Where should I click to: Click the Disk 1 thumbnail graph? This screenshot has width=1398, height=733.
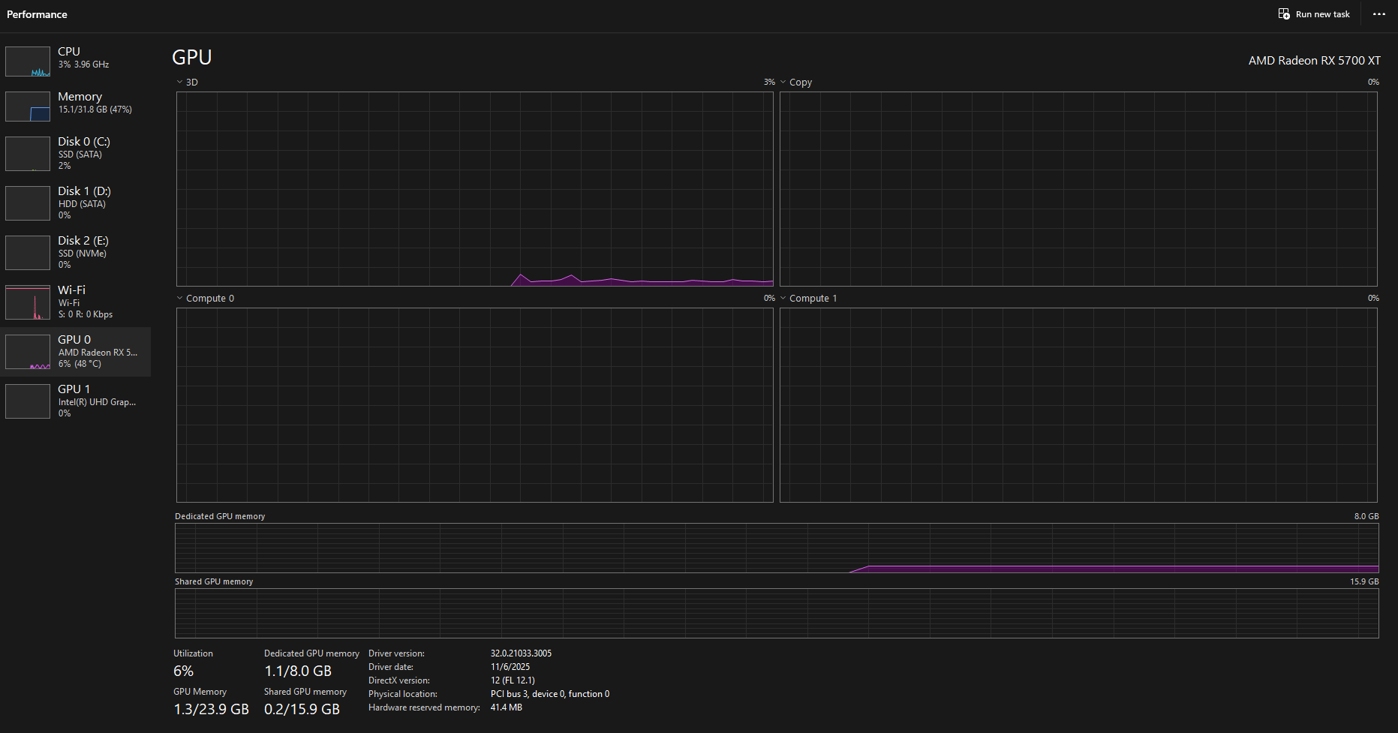[x=28, y=203]
